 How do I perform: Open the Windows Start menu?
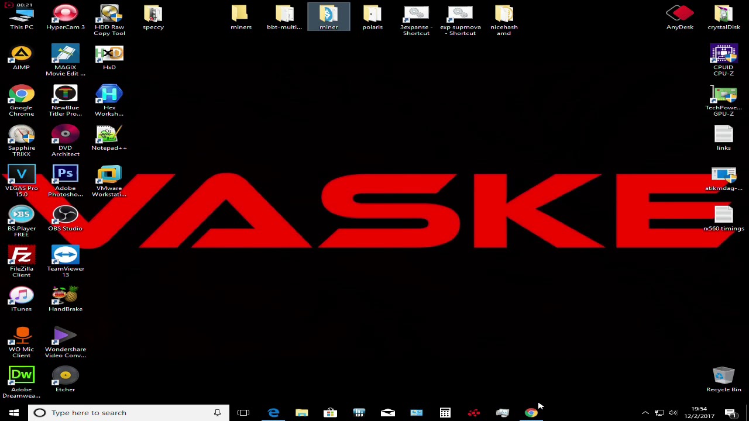14,413
